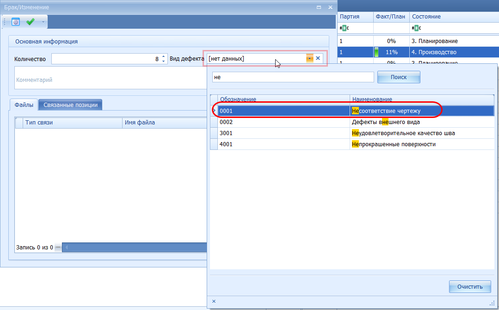Increase Количество with the up spinner arrow
The width and height of the screenshot is (499, 310).
click(163, 56)
